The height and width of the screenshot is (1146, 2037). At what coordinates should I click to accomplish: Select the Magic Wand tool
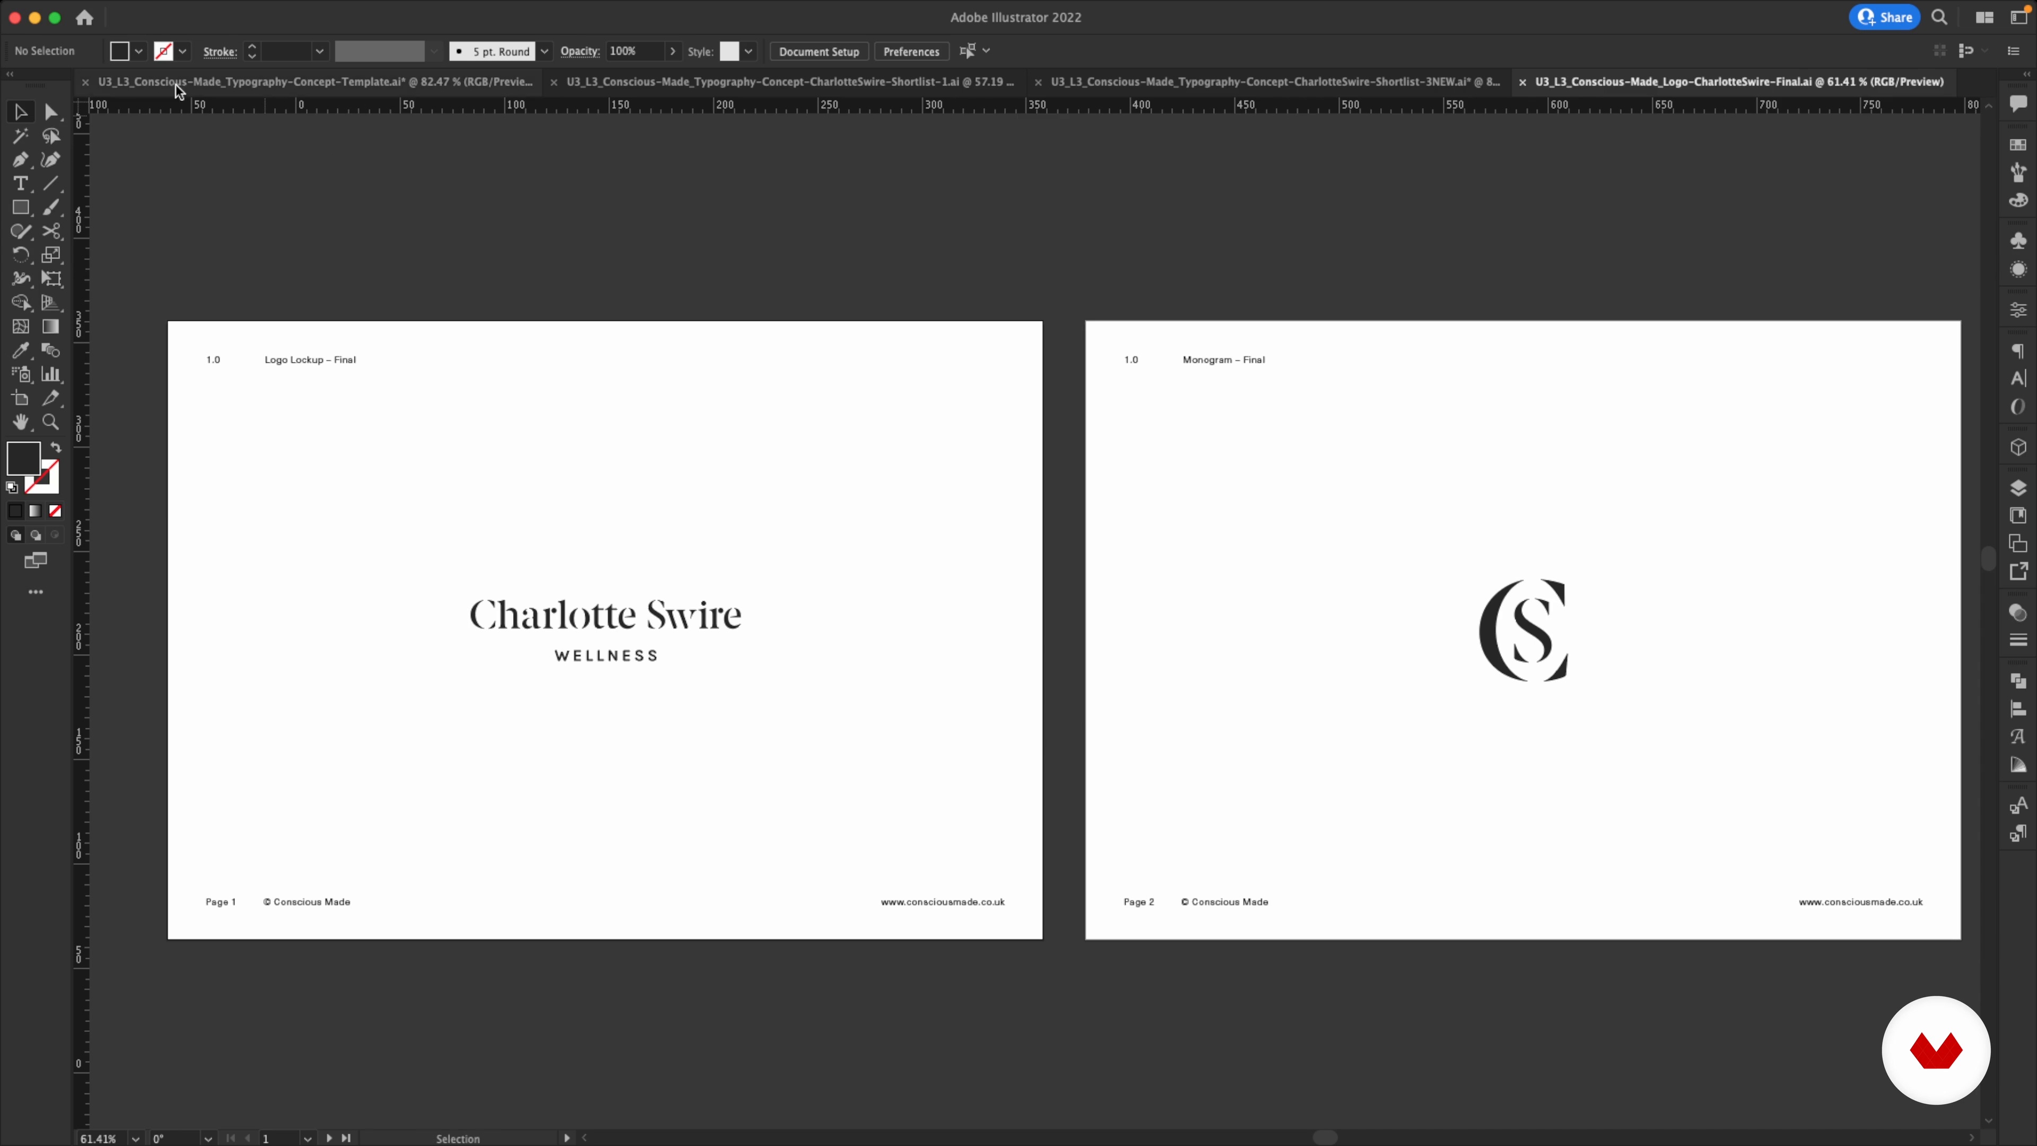click(x=21, y=136)
